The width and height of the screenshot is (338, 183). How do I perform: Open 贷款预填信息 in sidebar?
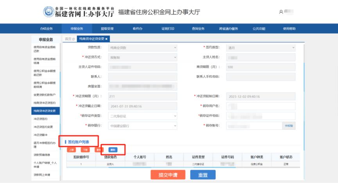click(45, 155)
